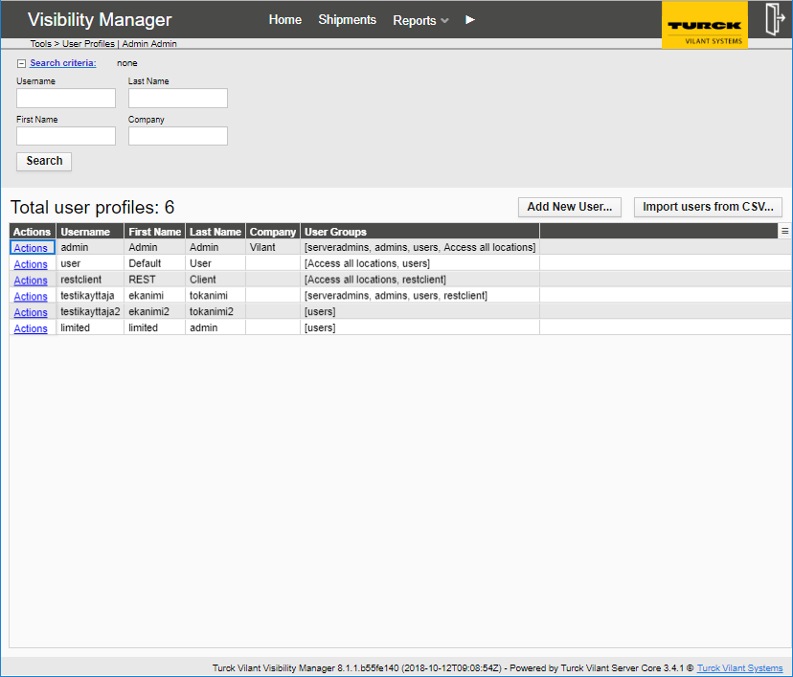Viewport: 793px width, 677px height.
Task: Open Actions for testikayttaja user
Action: tap(31, 296)
